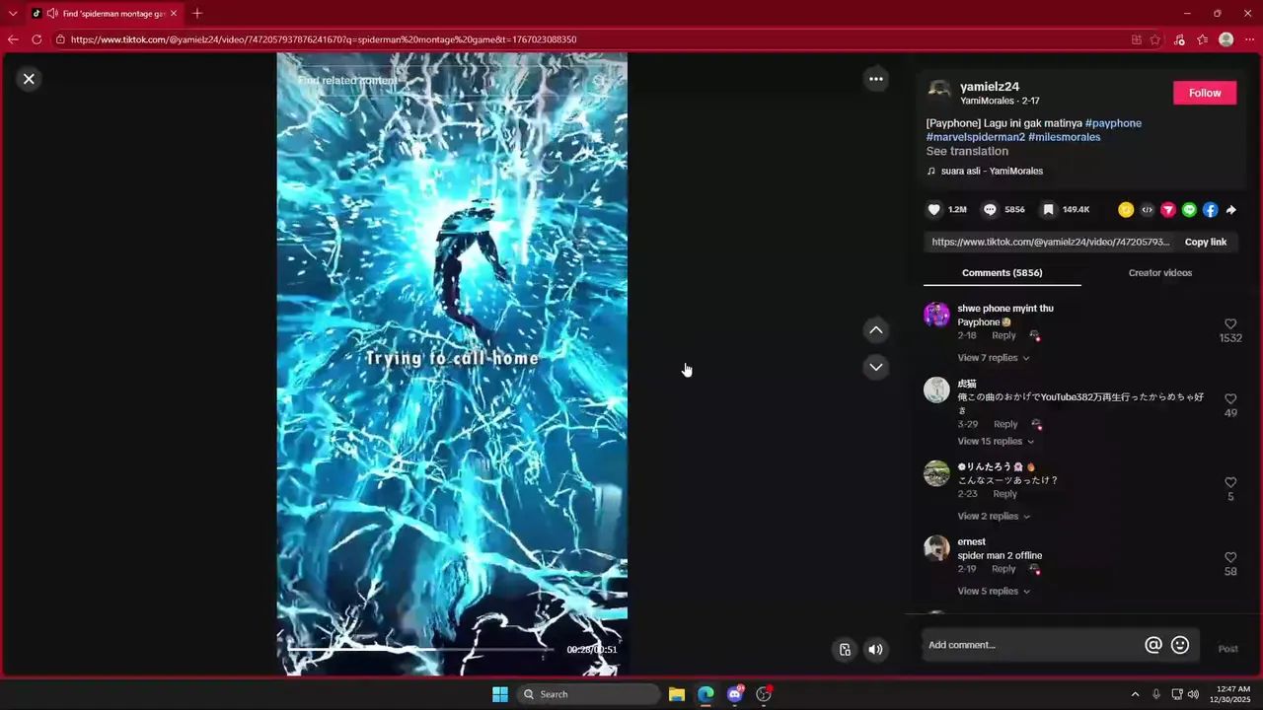This screenshot has width=1263, height=710.
Task: Expand View 5 replies
Action: 993,591
